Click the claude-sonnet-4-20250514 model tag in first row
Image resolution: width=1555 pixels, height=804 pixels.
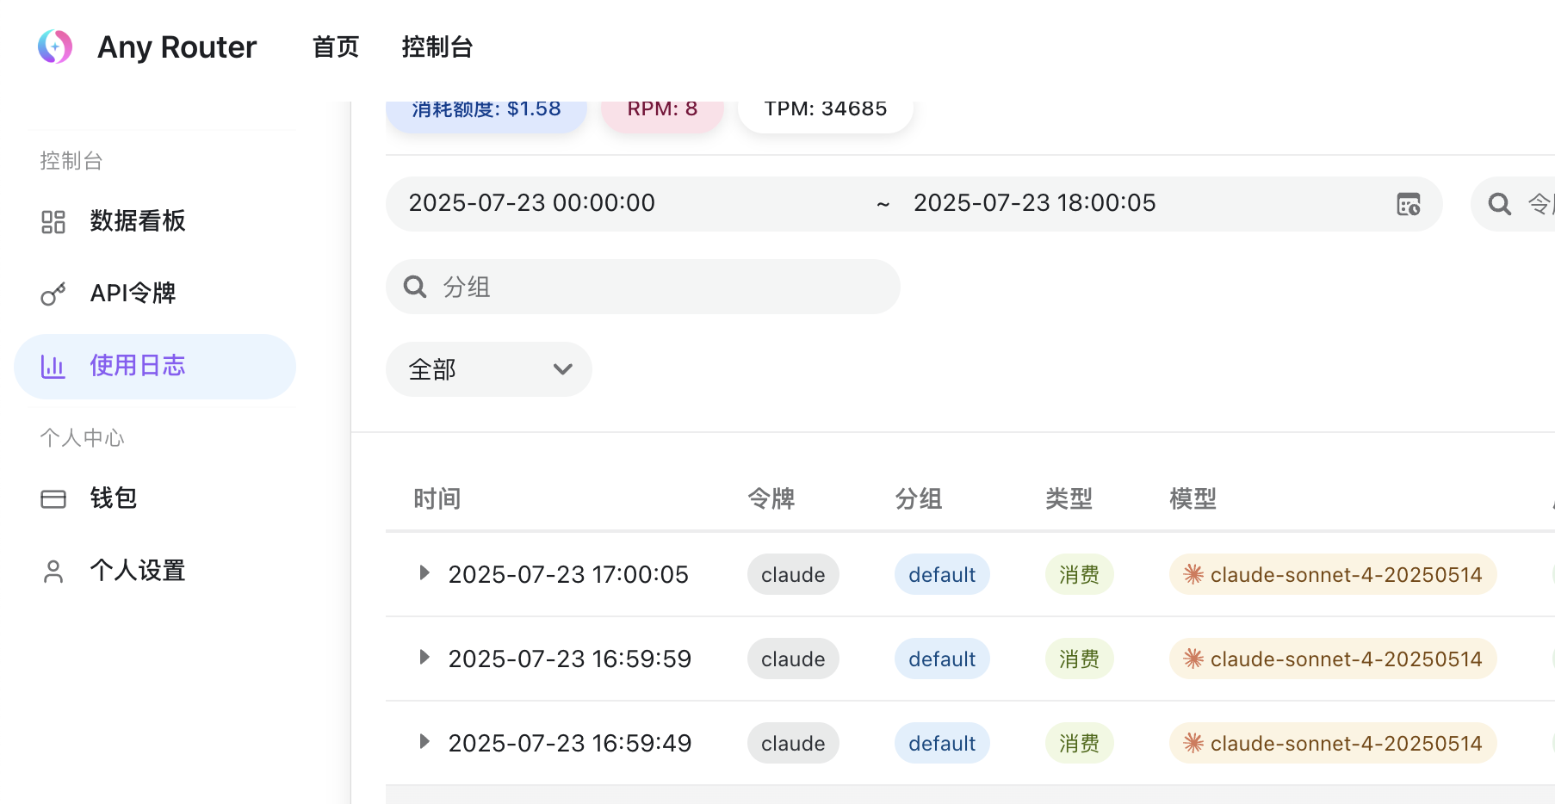(1333, 574)
